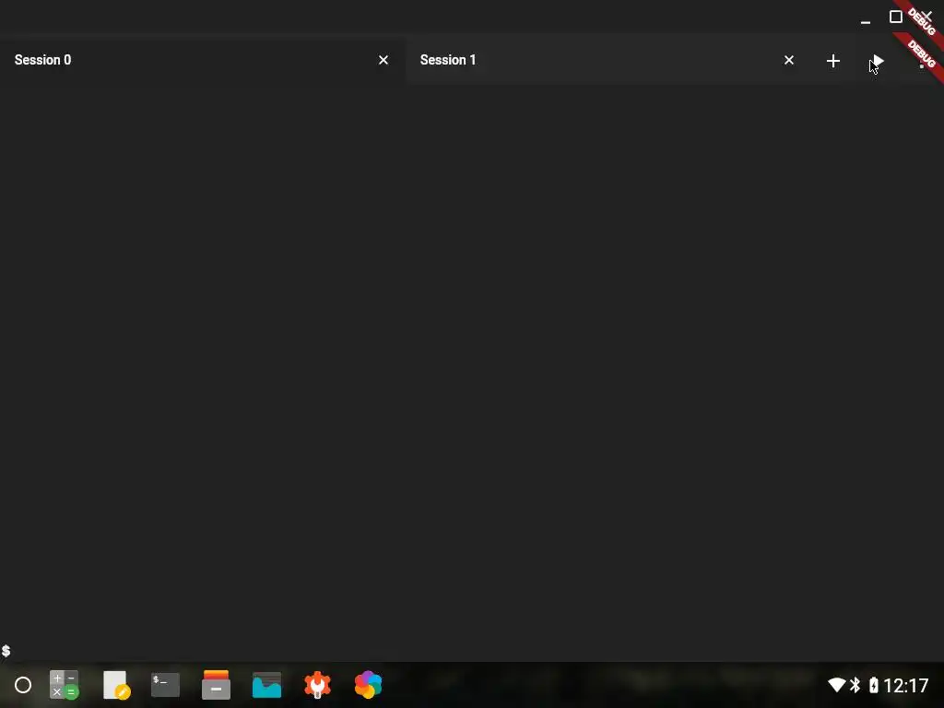
Task: Switch to the Session 0 tab
Action: [202, 60]
